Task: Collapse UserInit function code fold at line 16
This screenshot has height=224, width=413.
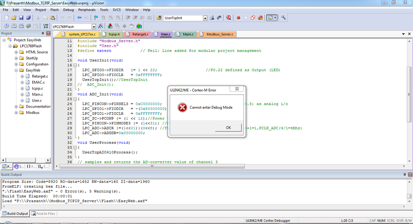Action: (x=75, y=65)
